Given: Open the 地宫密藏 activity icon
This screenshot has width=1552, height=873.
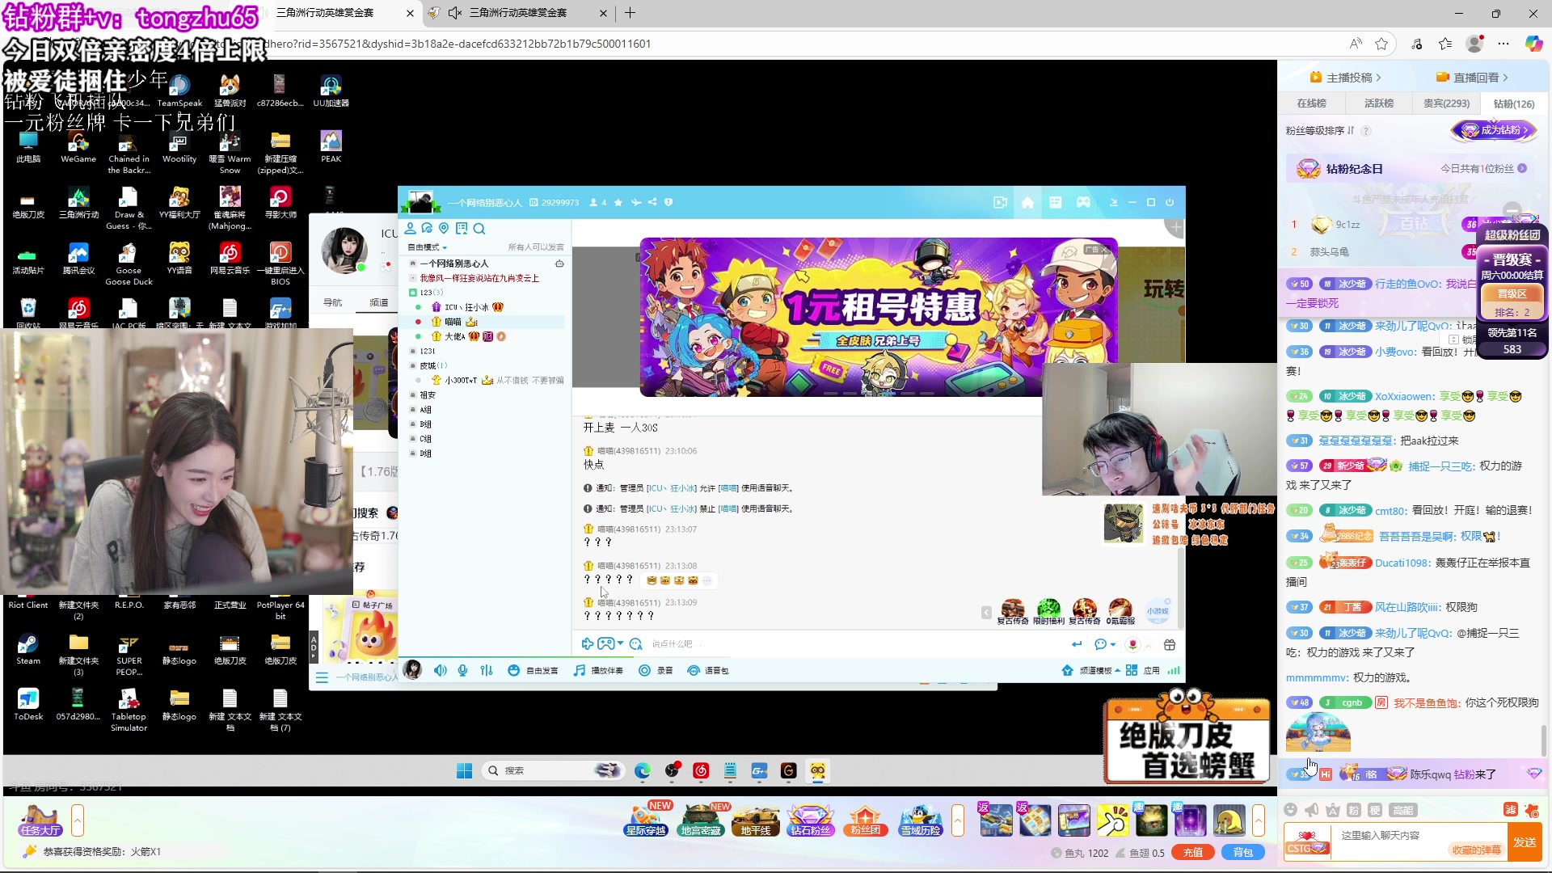Looking at the screenshot, I should point(701,820).
